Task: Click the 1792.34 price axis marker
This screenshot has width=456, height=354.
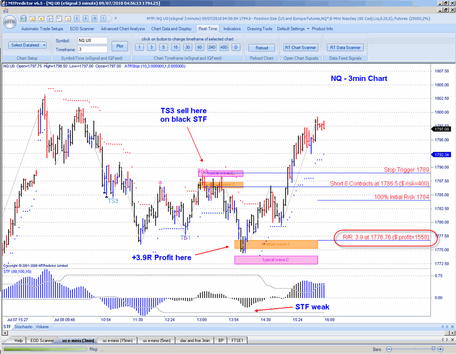Action: point(441,155)
